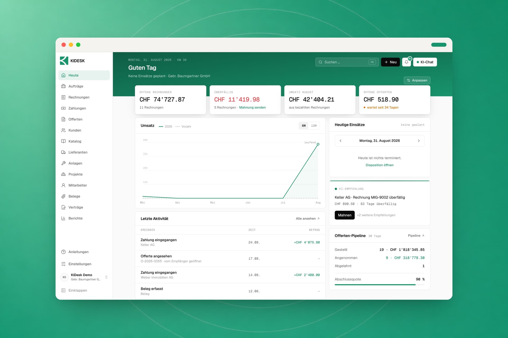Viewport: 508px width, 338px height.
Task: Focus the Suchen search field
Action: 347,62
